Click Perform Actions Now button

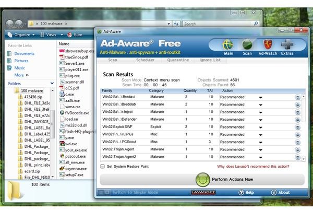(x=202, y=179)
